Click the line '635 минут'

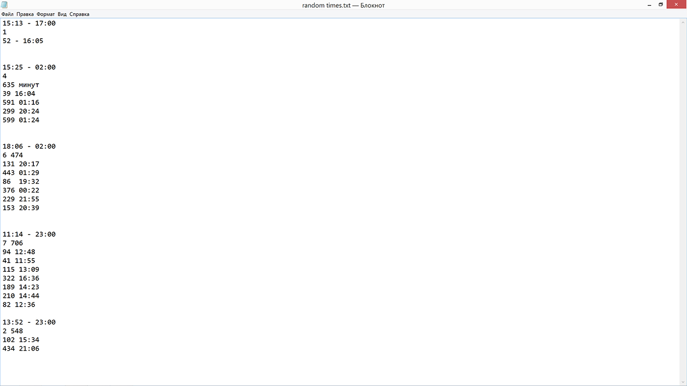coord(21,85)
